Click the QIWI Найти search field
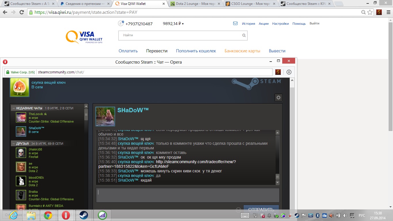The height and width of the screenshot is (221, 393). point(183,35)
